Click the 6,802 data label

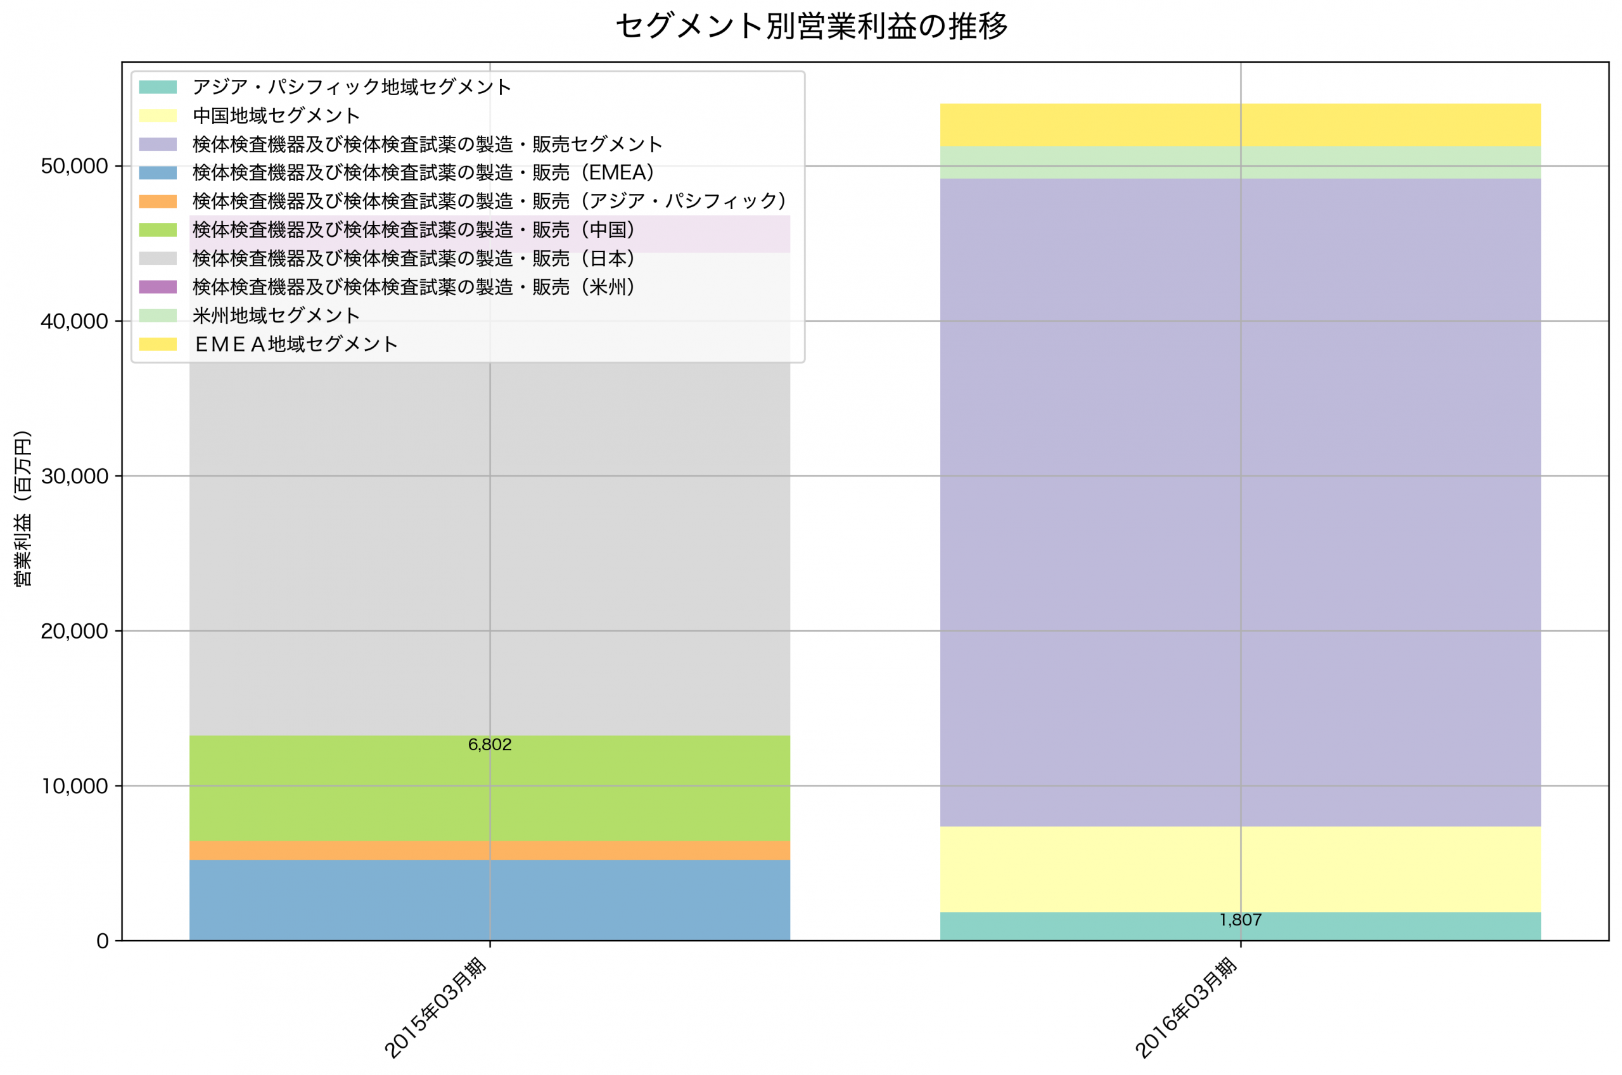pyautogui.click(x=490, y=744)
